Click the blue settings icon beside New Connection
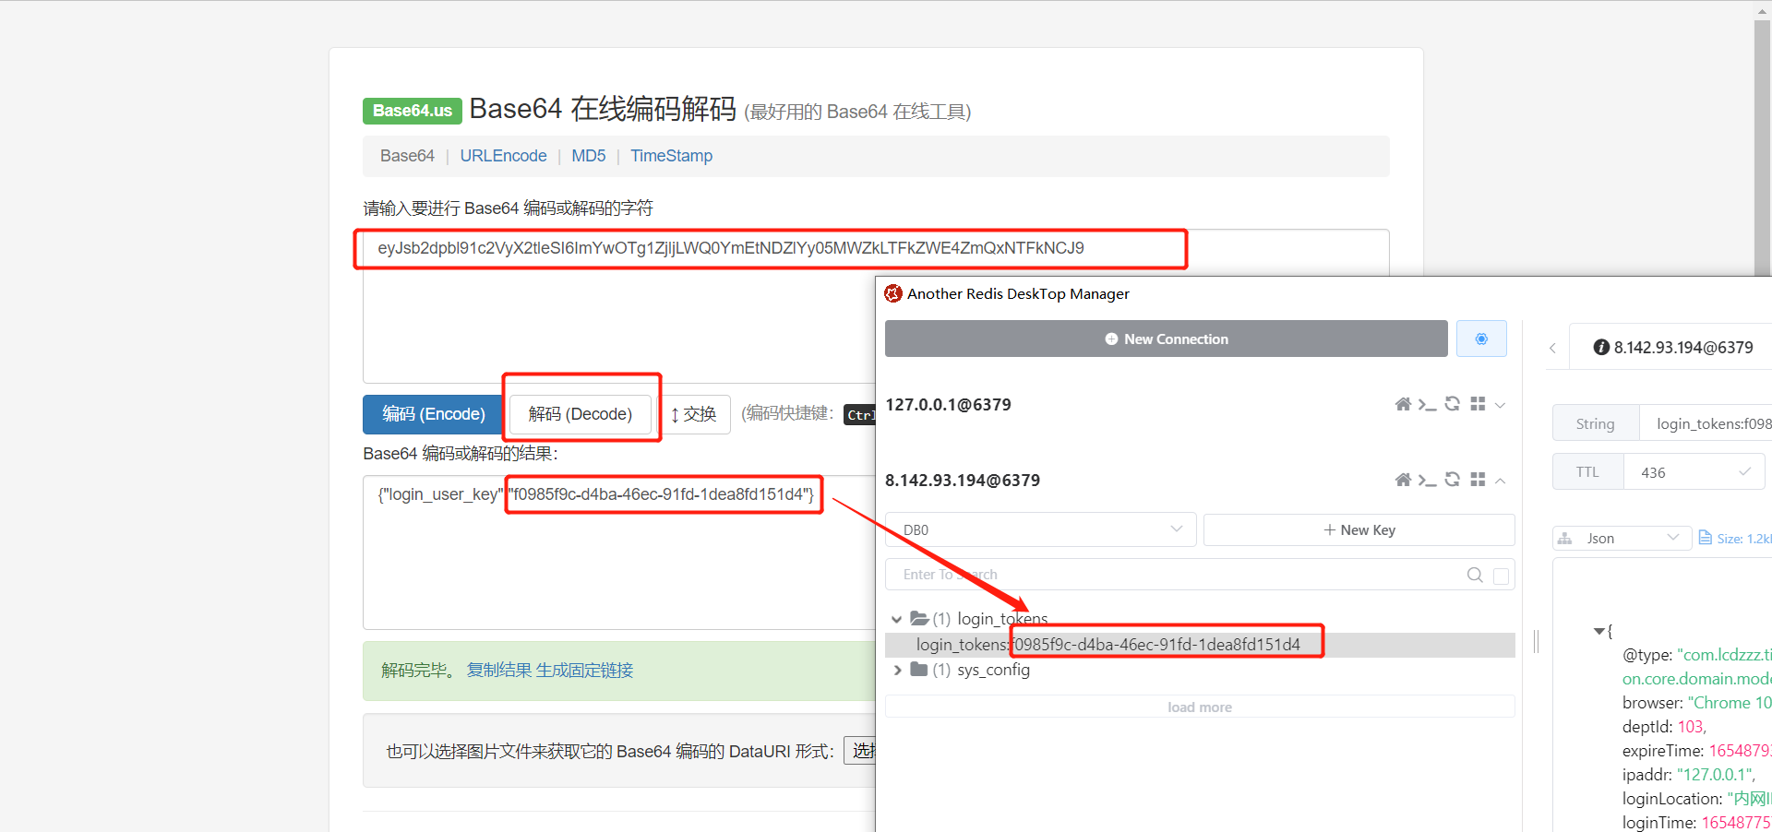 coord(1481,339)
